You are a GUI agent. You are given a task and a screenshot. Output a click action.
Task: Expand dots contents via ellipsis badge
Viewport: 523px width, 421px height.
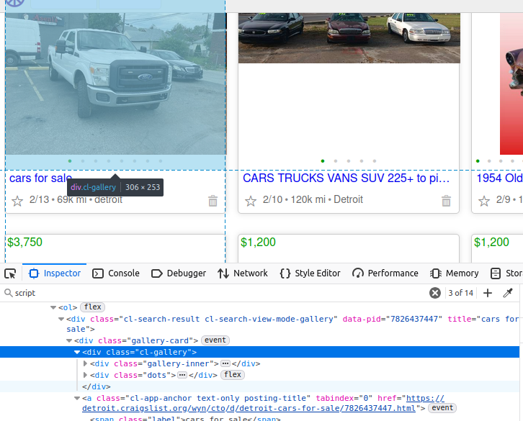pyautogui.click(x=182, y=375)
